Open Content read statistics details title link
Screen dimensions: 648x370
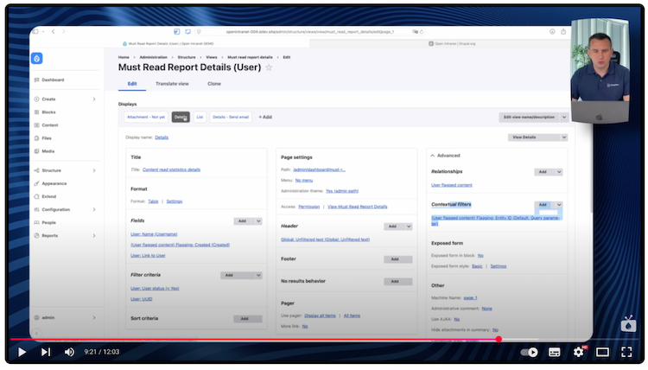click(x=172, y=169)
